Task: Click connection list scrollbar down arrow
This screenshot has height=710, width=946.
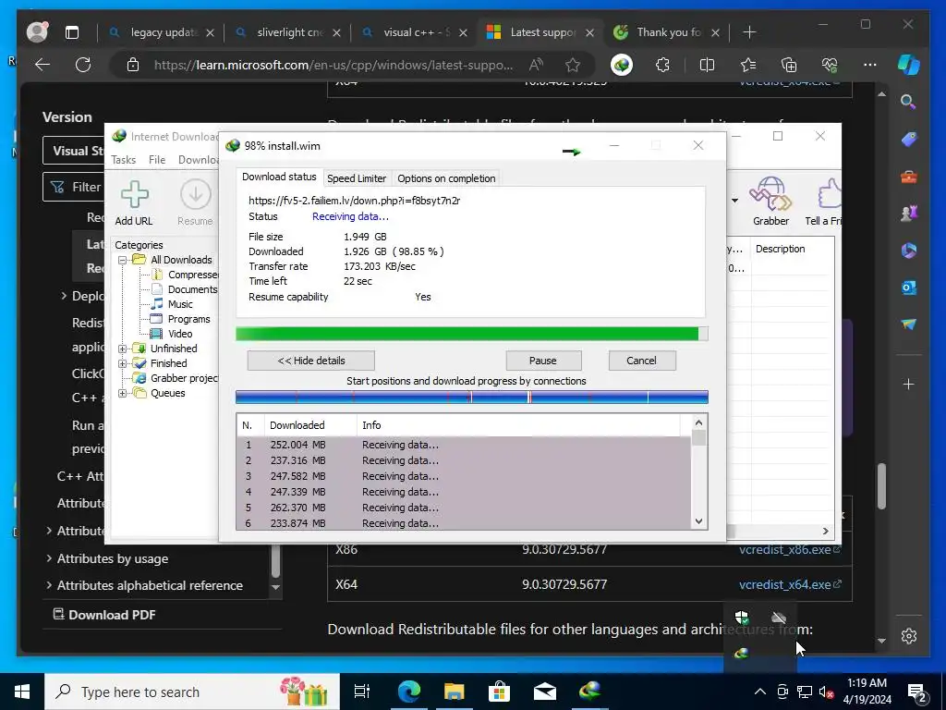Action: [698, 521]
